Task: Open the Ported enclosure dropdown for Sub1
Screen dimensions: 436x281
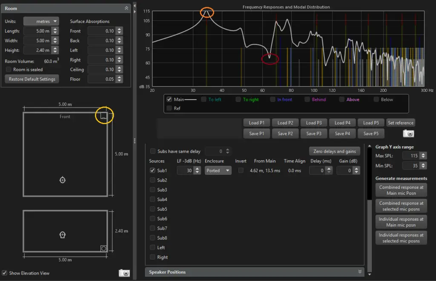Action: coord(218,170)
